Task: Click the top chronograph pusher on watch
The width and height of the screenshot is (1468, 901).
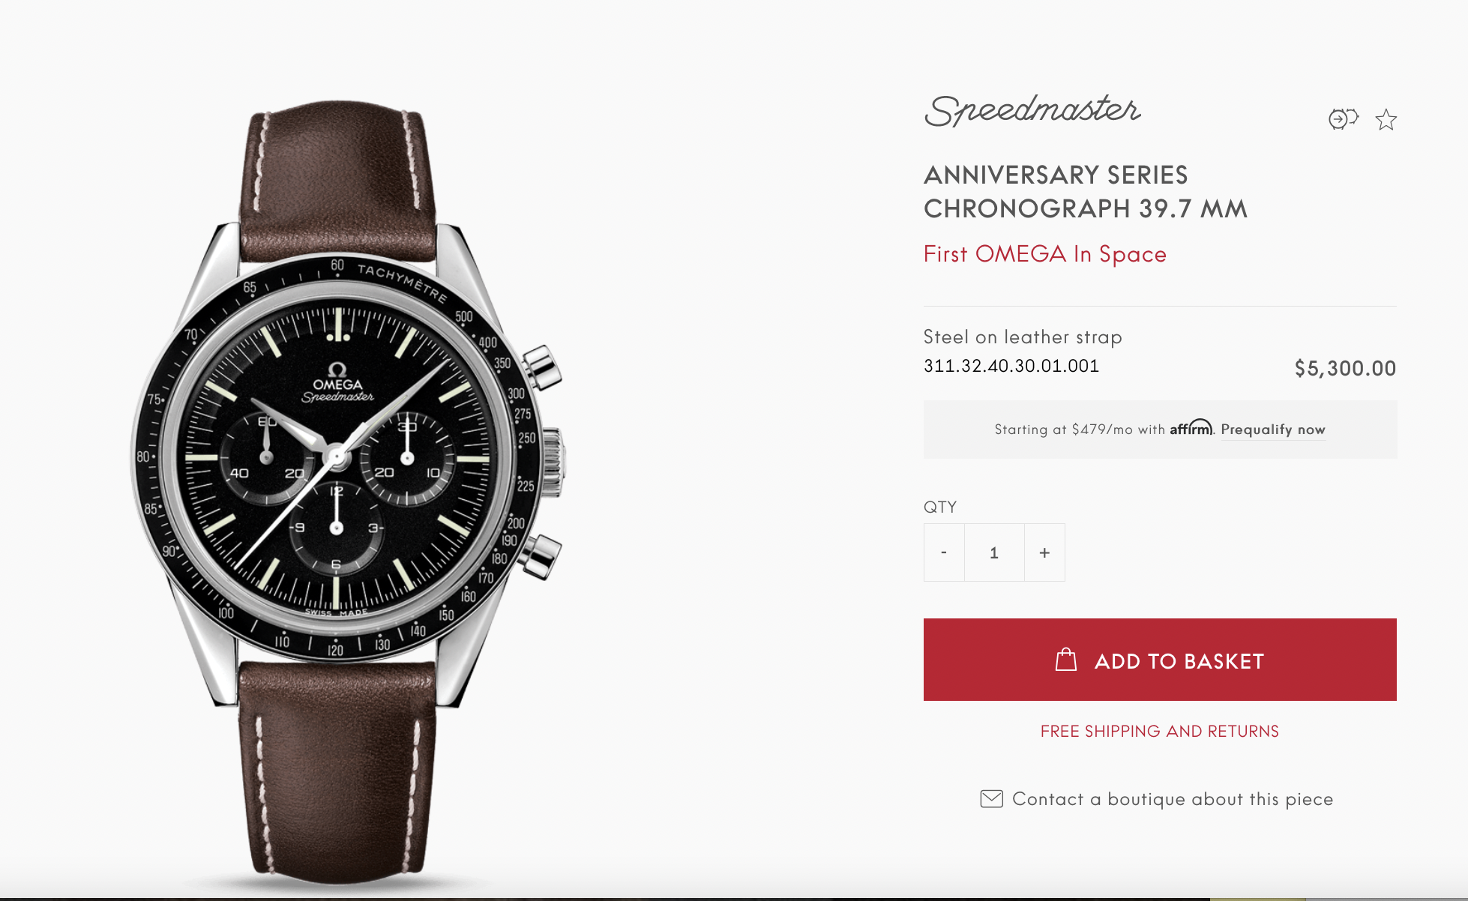Action: [541, 367]
